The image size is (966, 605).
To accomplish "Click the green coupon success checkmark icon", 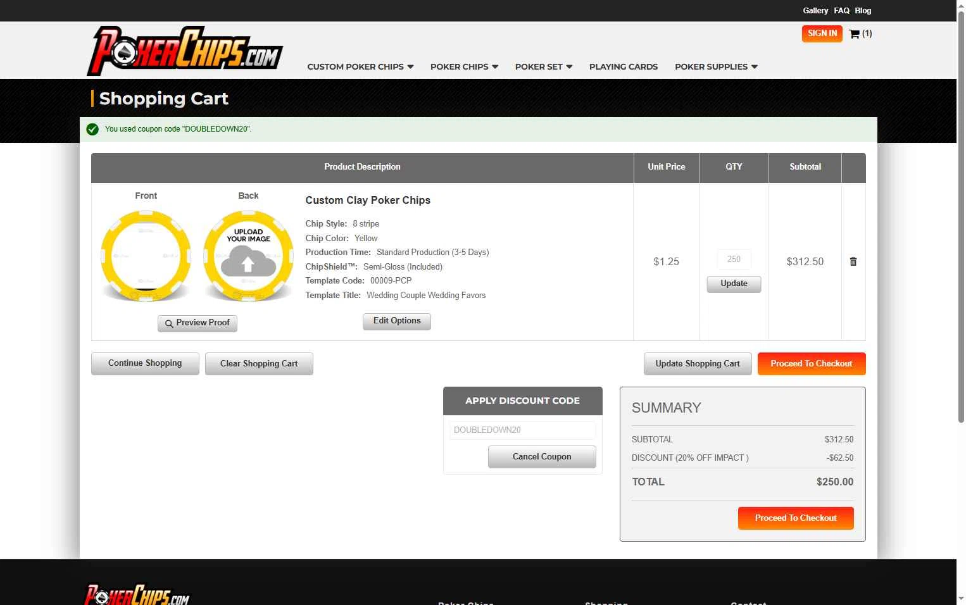I will 92,129.
